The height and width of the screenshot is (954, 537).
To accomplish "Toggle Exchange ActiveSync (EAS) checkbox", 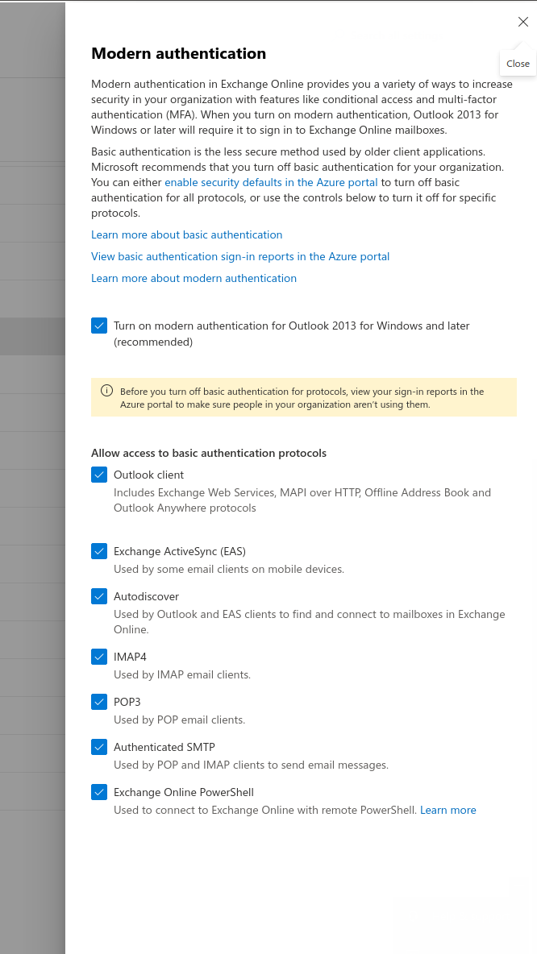I will click(99, 551).
